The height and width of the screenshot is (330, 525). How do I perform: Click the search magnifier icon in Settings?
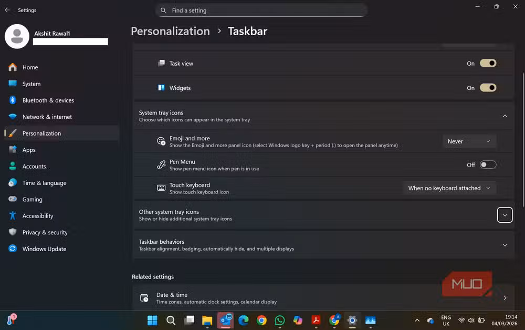(x=163, y=11)
